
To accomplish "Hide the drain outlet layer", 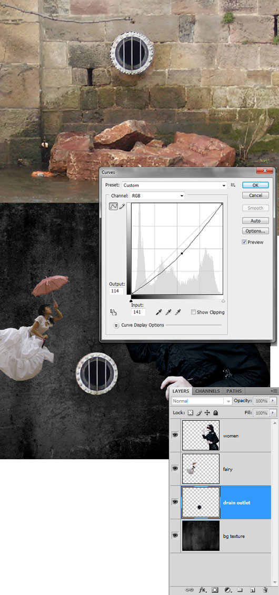I will [x=175, y=502].
